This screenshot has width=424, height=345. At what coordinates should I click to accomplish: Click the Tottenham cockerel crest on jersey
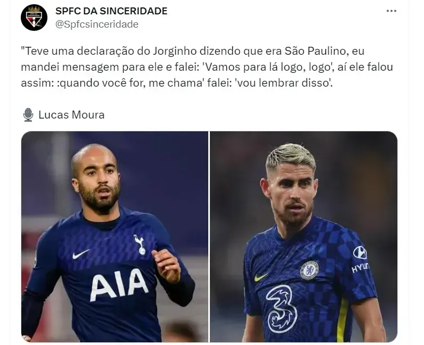click(x=140, y=245)
